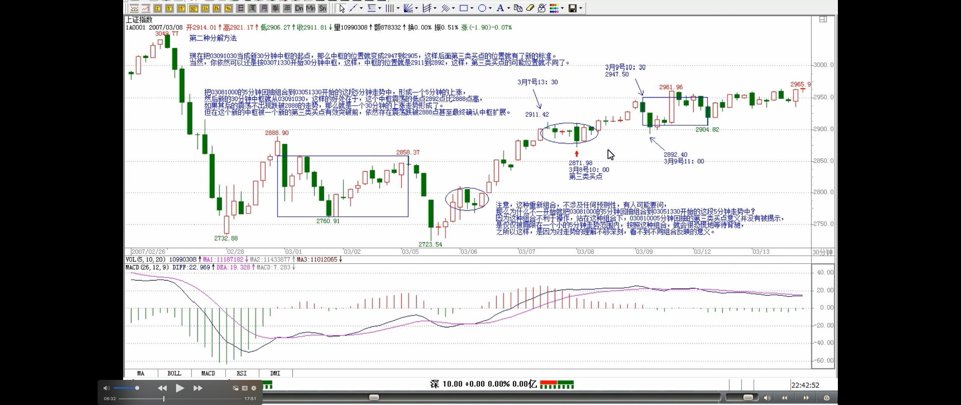Open the overlay player chapter list icon
Image resolution: width=961 pixels, height=405 pixels.
[x=245, y=388]
